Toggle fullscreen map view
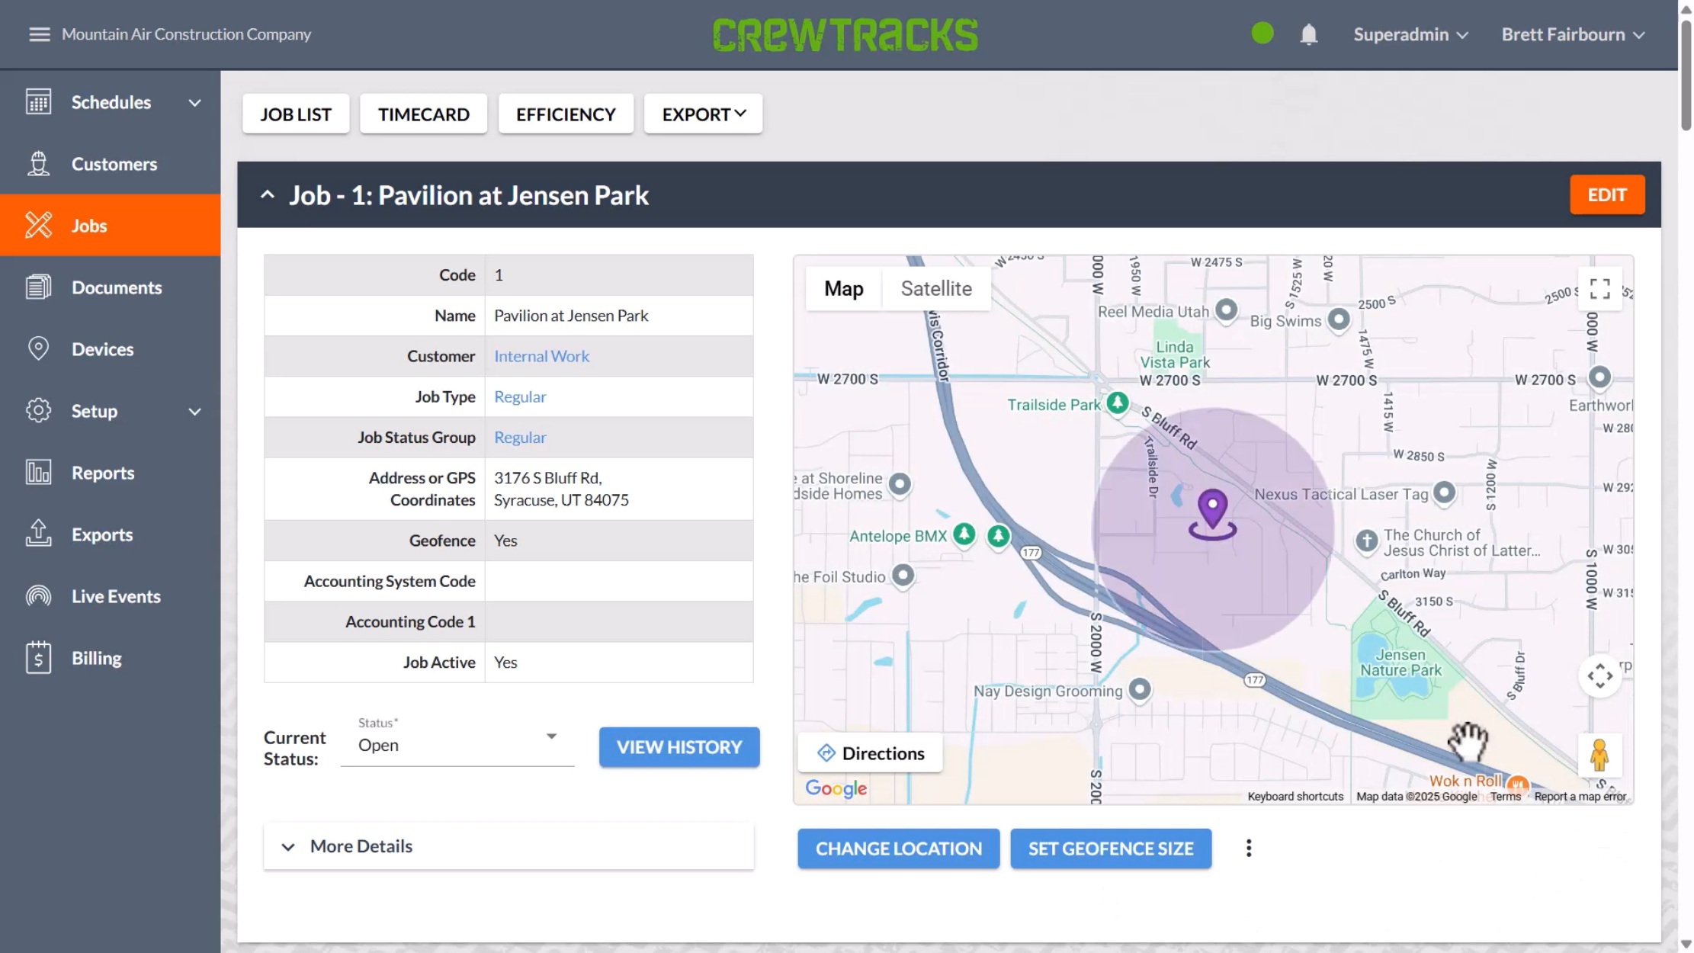Viewport: 1694px width, 953px height. point(1599,290)
